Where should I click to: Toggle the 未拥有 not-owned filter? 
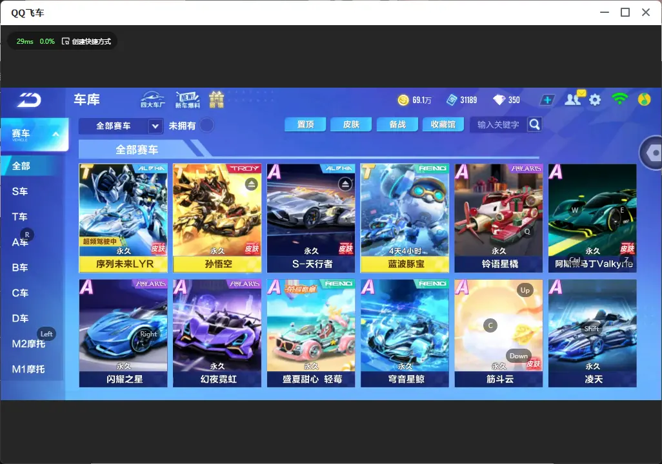click(x=206, y=125)
